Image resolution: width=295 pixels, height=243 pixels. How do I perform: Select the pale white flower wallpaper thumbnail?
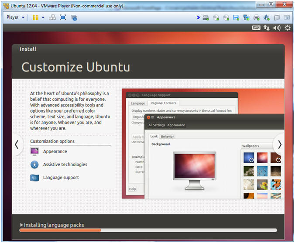pos(249,185)
